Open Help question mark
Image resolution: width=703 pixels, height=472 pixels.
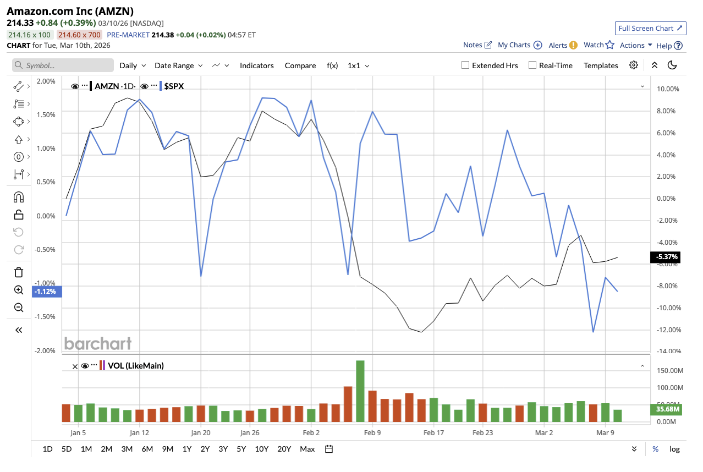pos(678,46)
